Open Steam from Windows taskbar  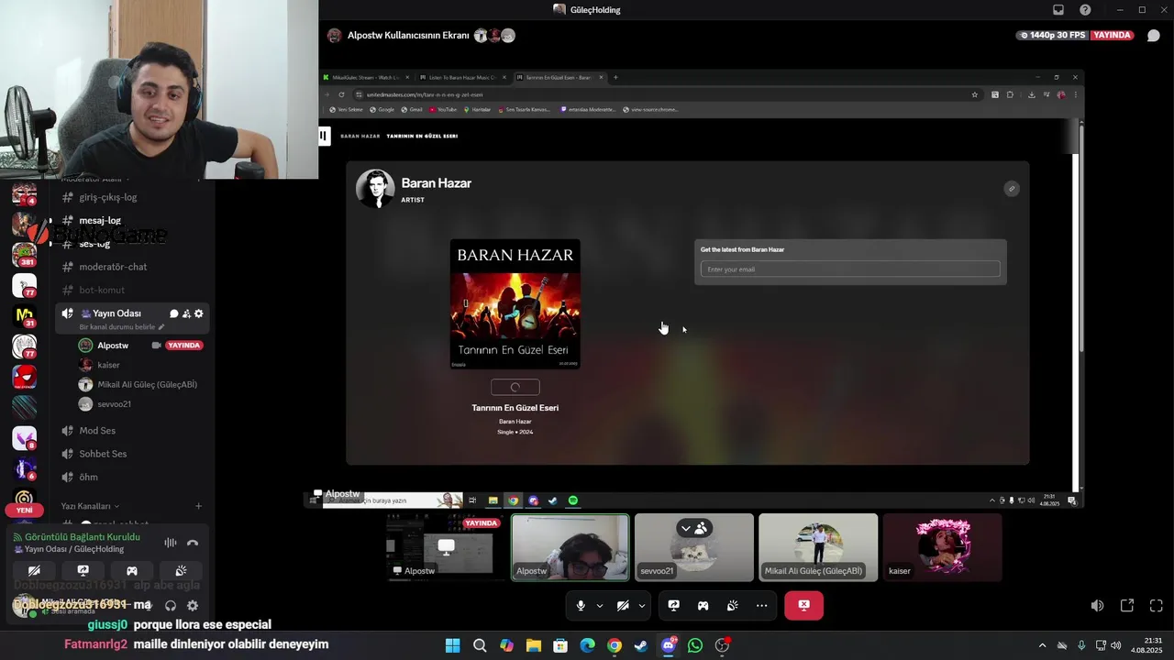pos(641,645)
